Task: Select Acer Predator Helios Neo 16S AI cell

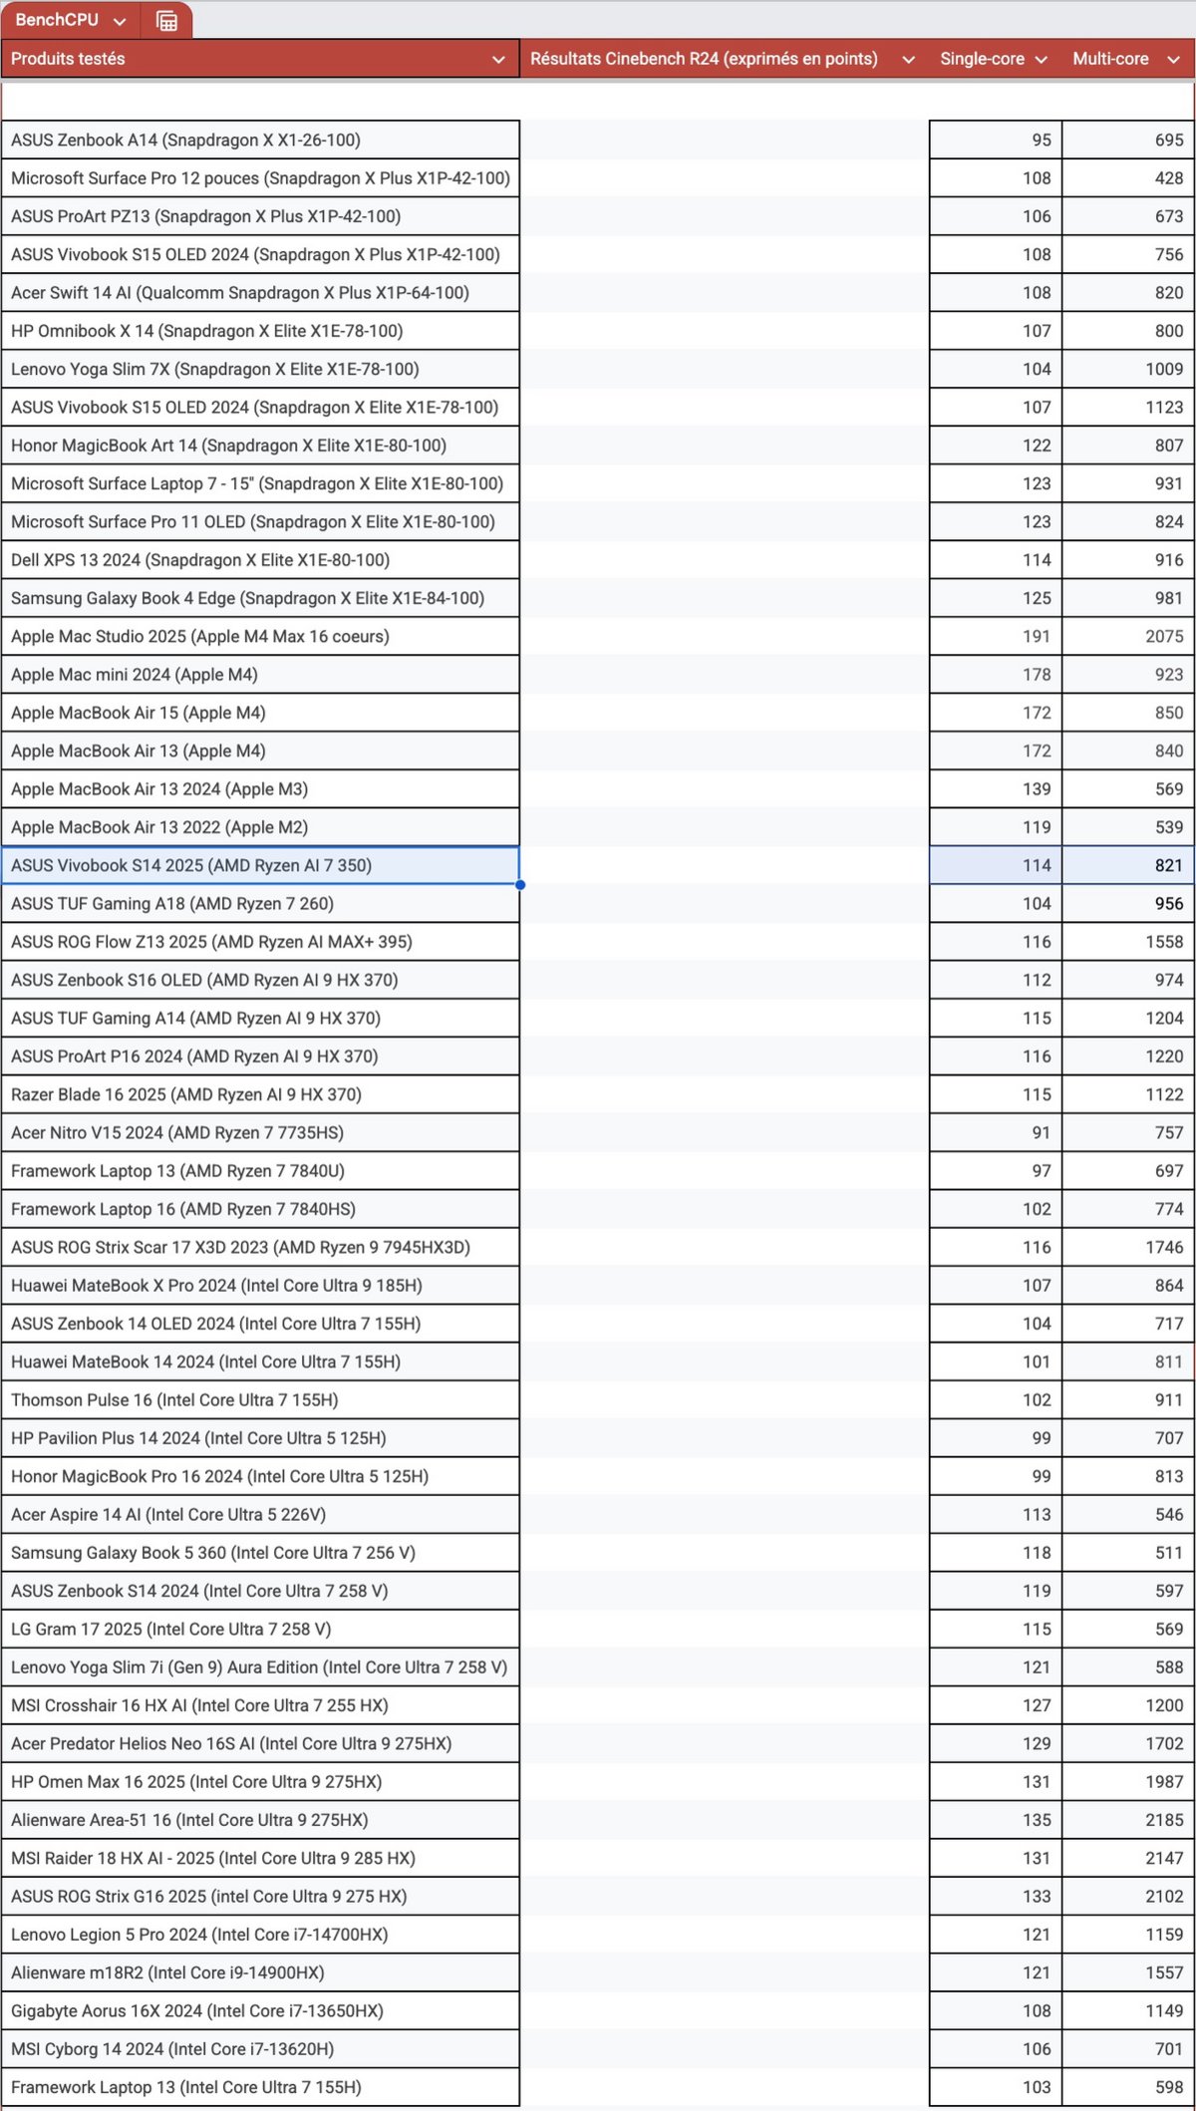Action: pos(260,1744)
